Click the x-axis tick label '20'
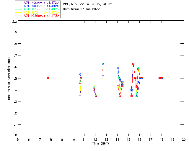The image size is (189, 151). click(184, 140)
